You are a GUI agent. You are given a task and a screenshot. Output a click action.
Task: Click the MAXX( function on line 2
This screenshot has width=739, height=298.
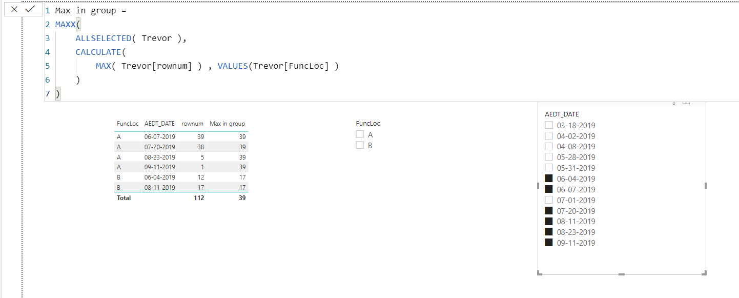pos(68,24)
